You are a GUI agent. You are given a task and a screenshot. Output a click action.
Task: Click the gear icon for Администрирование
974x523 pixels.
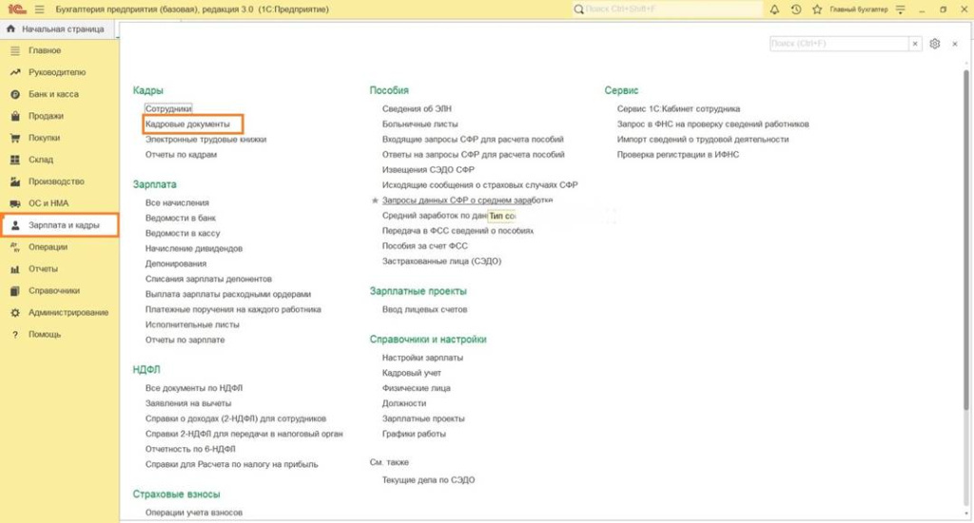point(15,313)
